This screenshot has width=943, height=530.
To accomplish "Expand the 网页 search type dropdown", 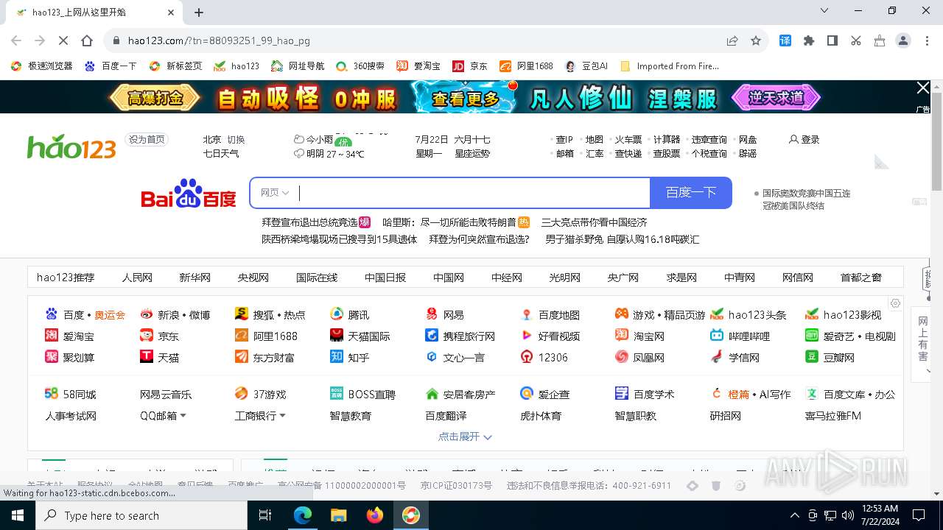I will (x=274, y=193).
